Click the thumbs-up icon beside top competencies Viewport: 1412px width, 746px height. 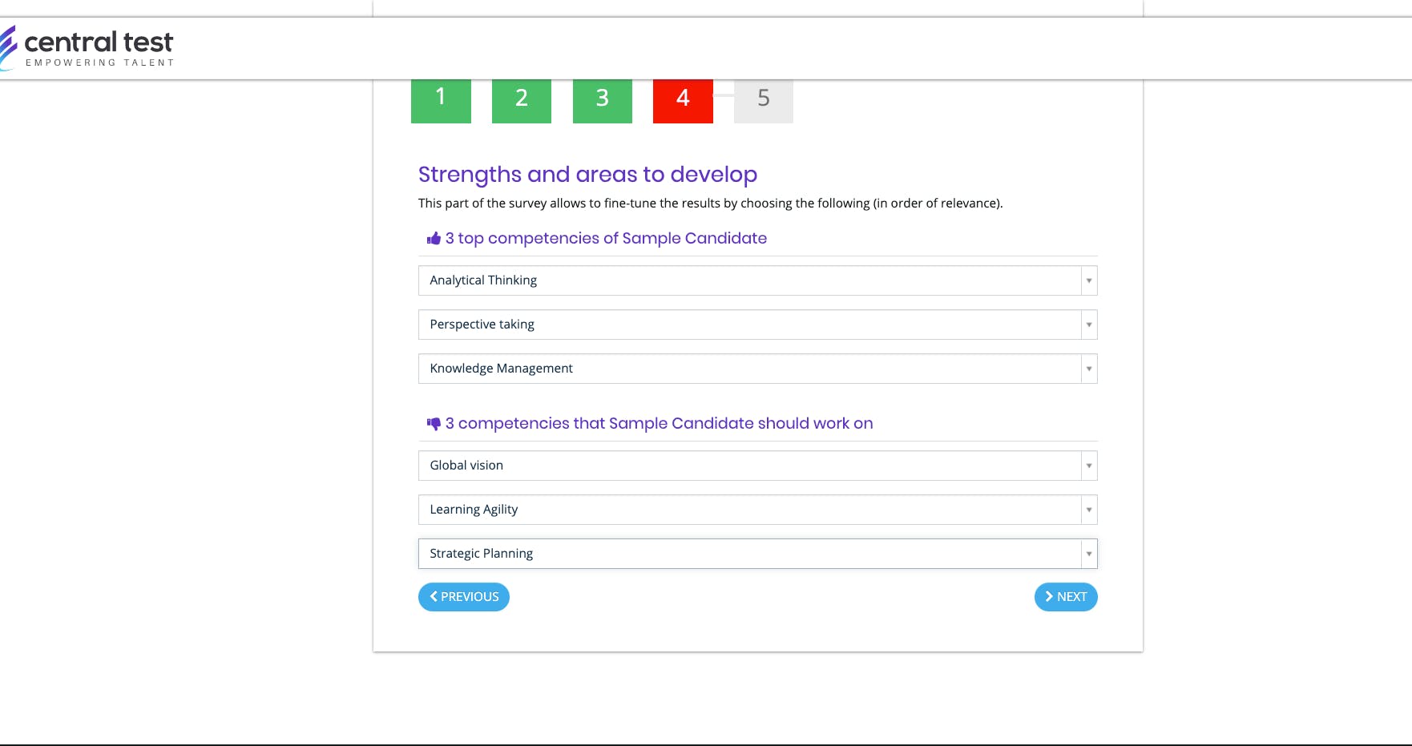[x=434, y=239]
